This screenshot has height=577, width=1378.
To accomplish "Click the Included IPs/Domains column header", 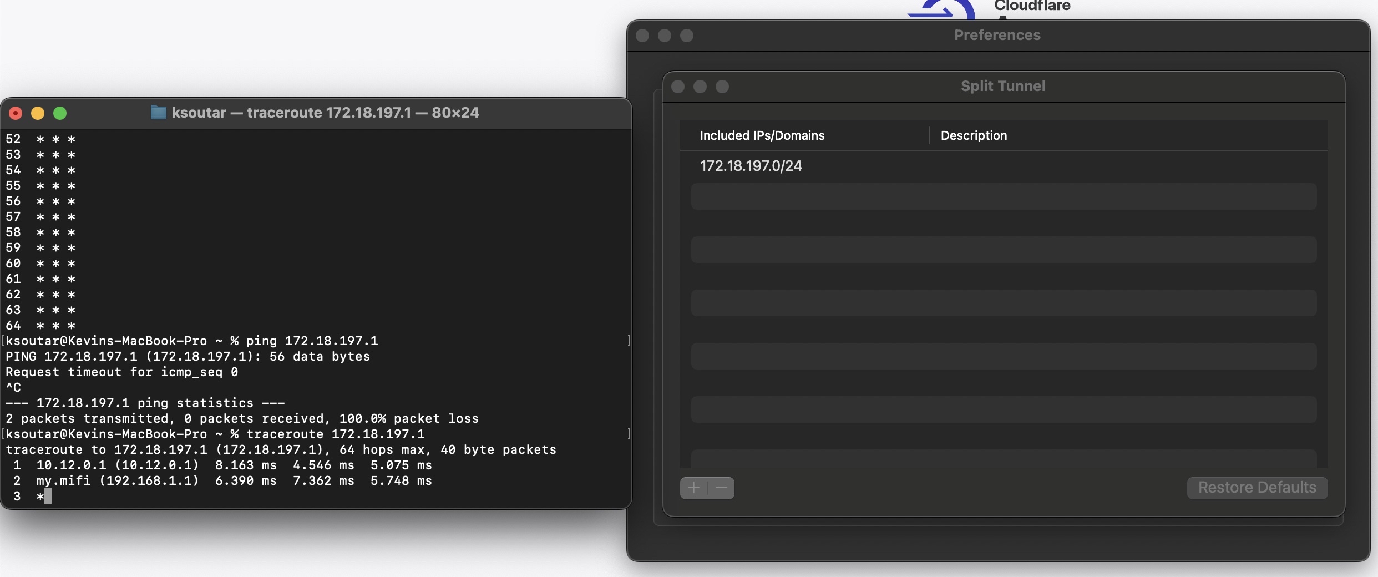I will click(762, 135).
